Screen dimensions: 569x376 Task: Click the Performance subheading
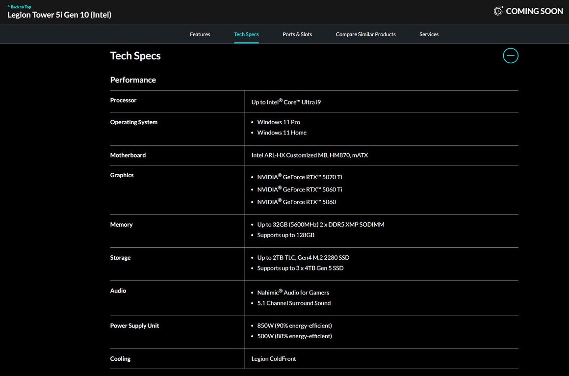(x=133, y=80)
